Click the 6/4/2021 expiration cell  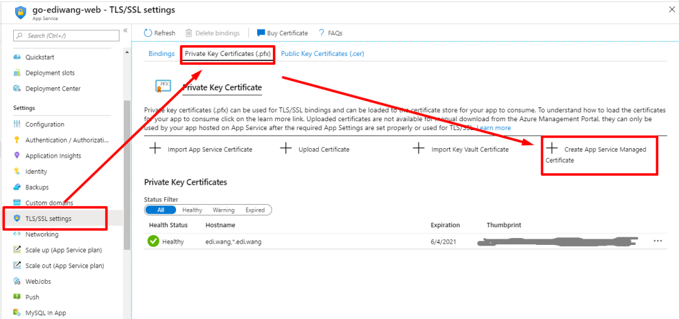[x=443, y=242]
